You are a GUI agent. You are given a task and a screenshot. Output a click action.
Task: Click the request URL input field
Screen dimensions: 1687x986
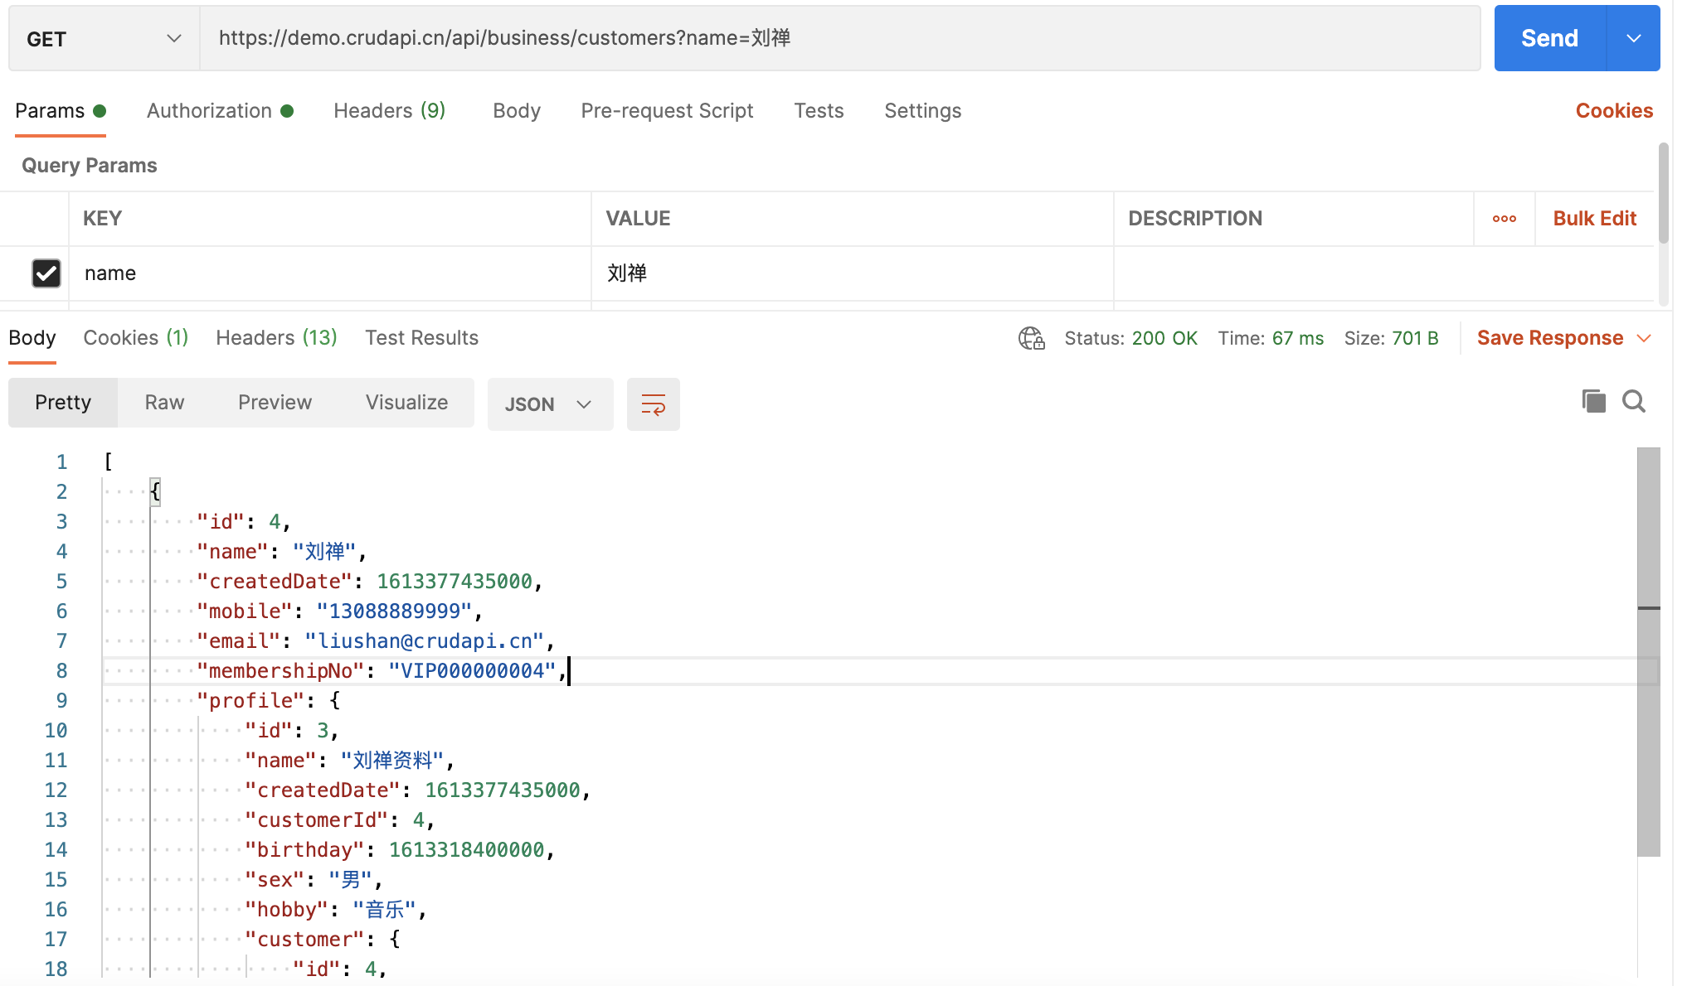[838, 39]
